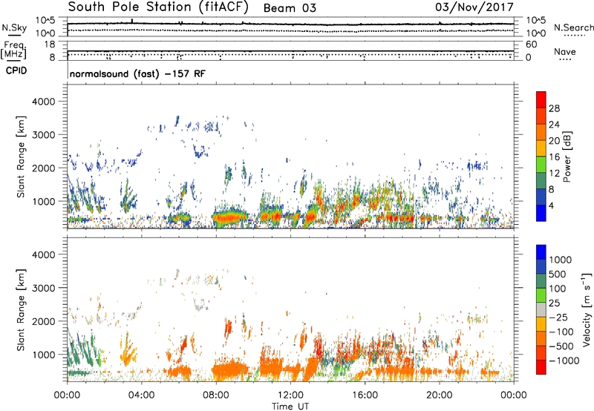The height and width of the screenshot is (411, 594).
Task: Click the '12' tick on Power colorbar
Action: click(554, 174)
